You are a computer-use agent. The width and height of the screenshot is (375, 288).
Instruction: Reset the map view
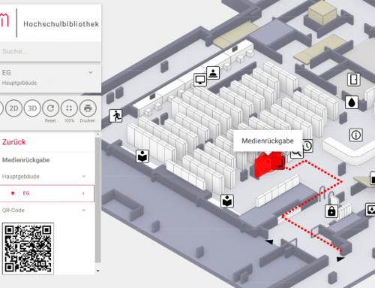[x=50, y=108]
